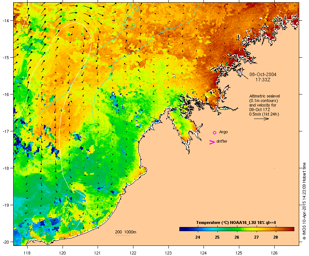Click the temperature color scale bar
Viewport: 309px width, 256px height.
pyautogui.click(x=237, y=229)
